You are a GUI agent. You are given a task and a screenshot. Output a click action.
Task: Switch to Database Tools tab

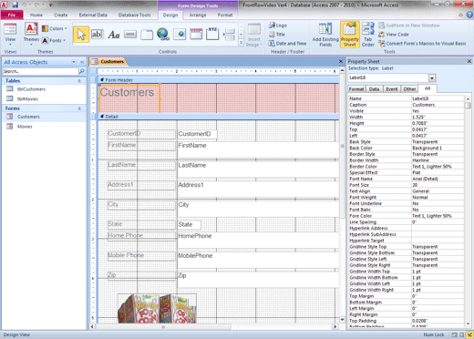134,15
